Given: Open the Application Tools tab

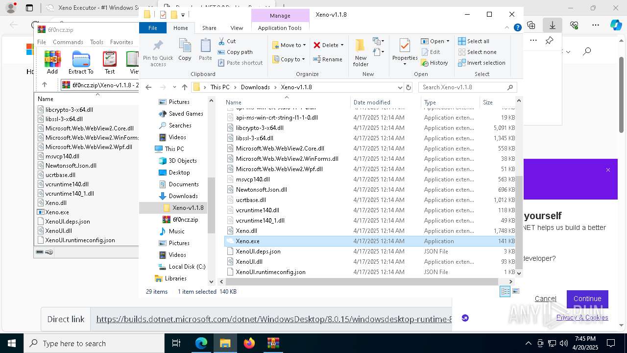Looking at the screenshot, I should (x=280, y=28).
